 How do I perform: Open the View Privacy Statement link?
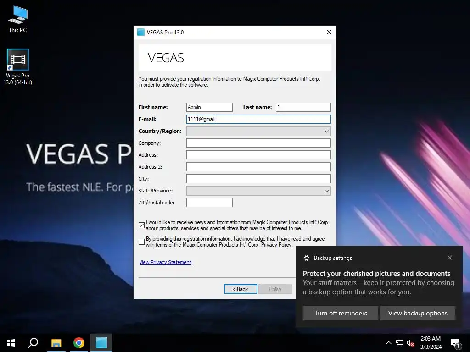click(165, 262)
